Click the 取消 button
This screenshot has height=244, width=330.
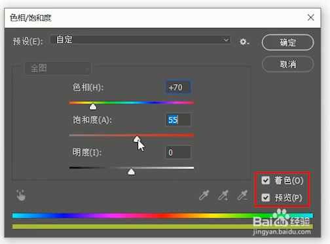tap(287, 64)
